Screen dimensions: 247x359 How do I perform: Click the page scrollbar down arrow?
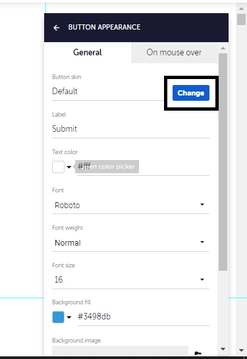(241, 350)
